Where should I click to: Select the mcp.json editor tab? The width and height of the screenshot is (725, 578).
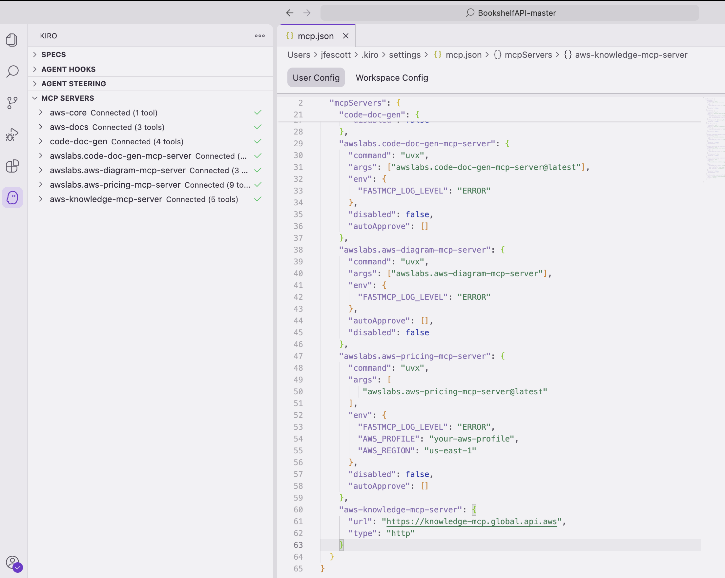click(x=316, y=36)
